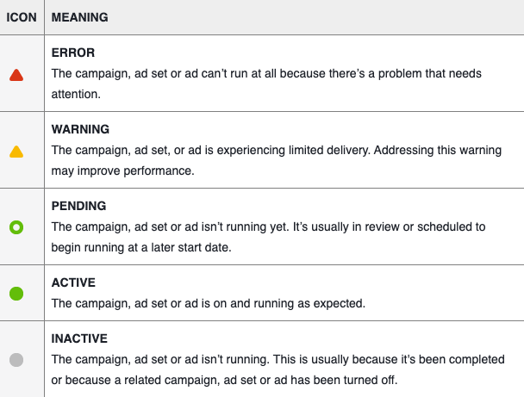Click the first sentence of the Inactive description
The width and height of the screenshot is (524, 397).
click(x=198, y=359)
